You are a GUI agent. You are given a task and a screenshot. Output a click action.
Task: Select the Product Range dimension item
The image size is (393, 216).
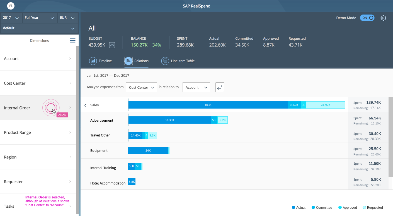coord(38,132)
